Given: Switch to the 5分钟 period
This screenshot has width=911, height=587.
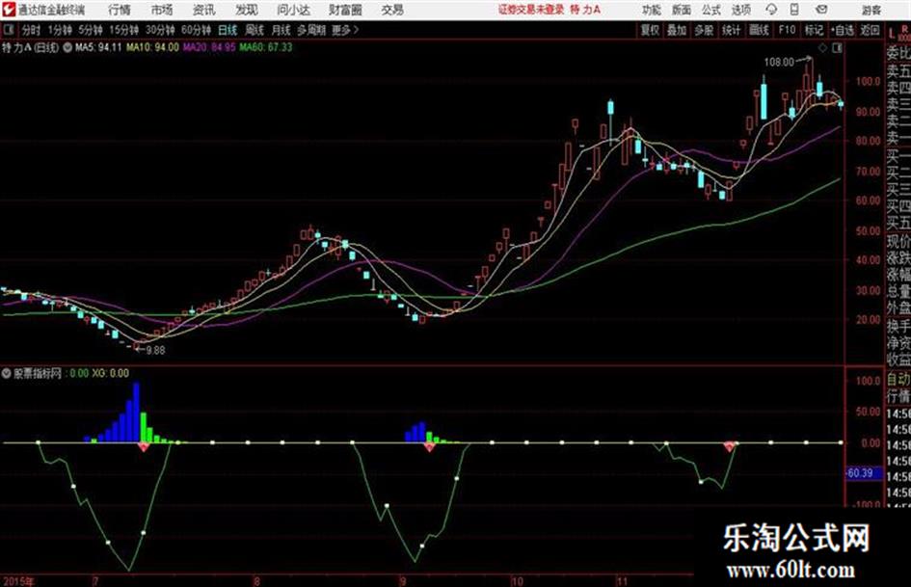Looking at the screenshot, I should 91,30.
